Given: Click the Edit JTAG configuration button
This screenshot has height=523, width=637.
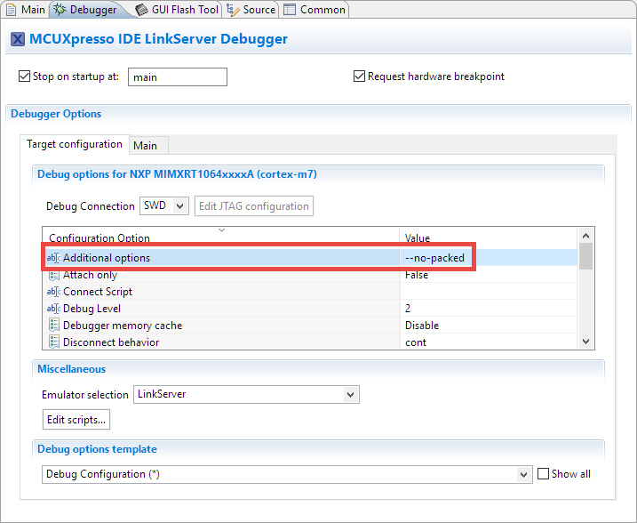Looking at the screenshot, I should [254, 206].
